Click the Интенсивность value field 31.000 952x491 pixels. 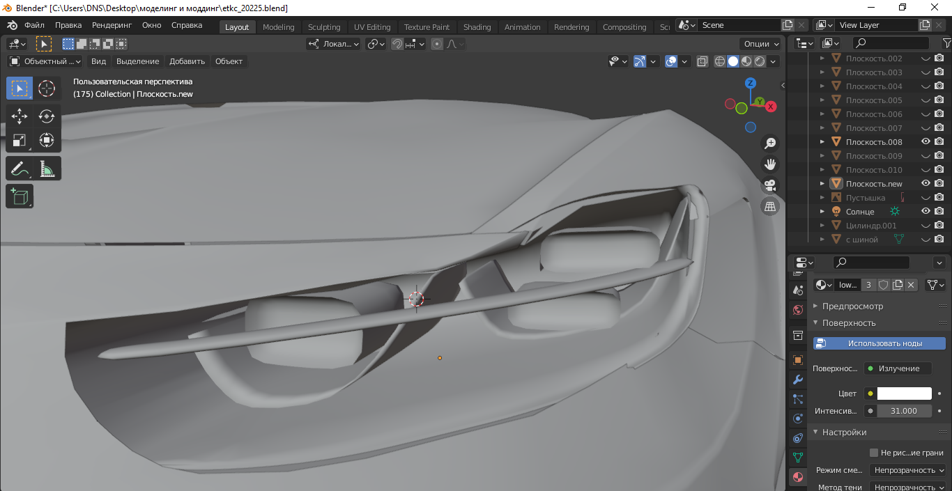pos(903,411)
